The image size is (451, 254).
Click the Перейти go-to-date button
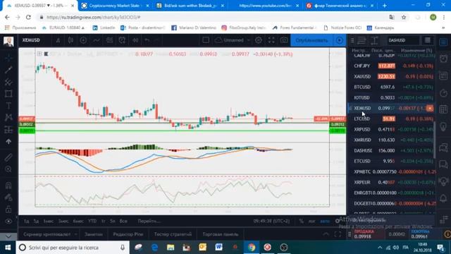149,221
